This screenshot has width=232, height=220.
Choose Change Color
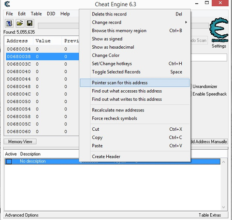pyautogui.click(x=135, y=55)
